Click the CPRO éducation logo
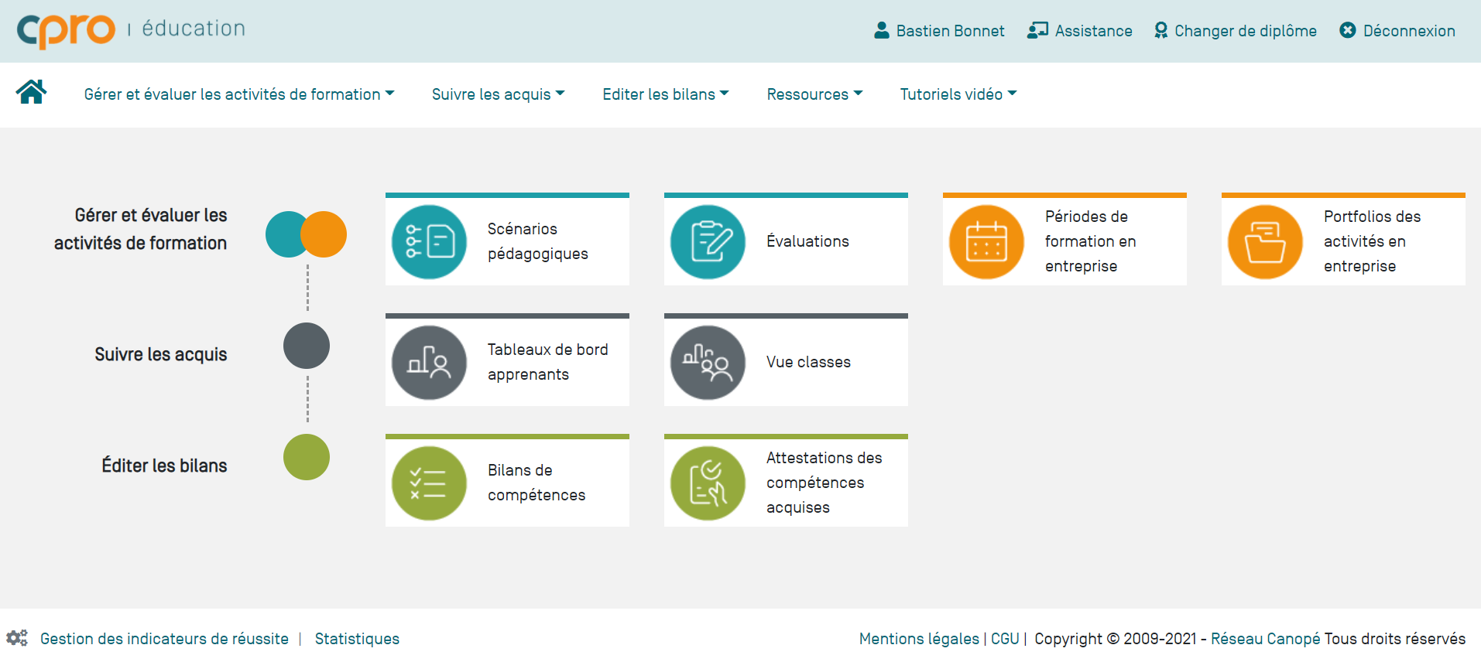 pos(130,29)
